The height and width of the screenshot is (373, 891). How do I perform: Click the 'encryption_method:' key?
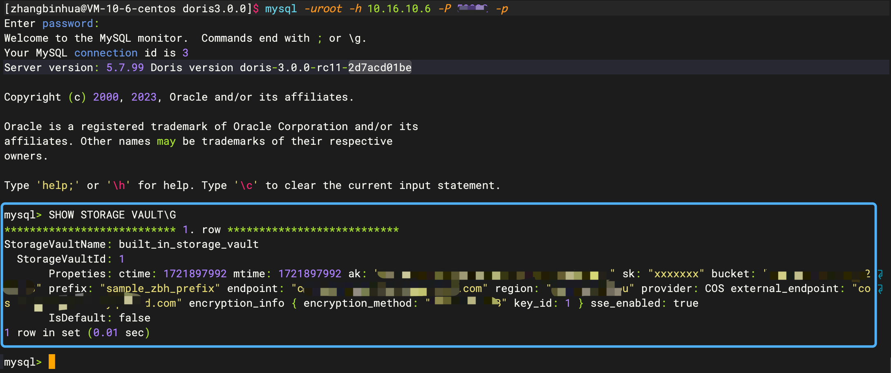360,303
